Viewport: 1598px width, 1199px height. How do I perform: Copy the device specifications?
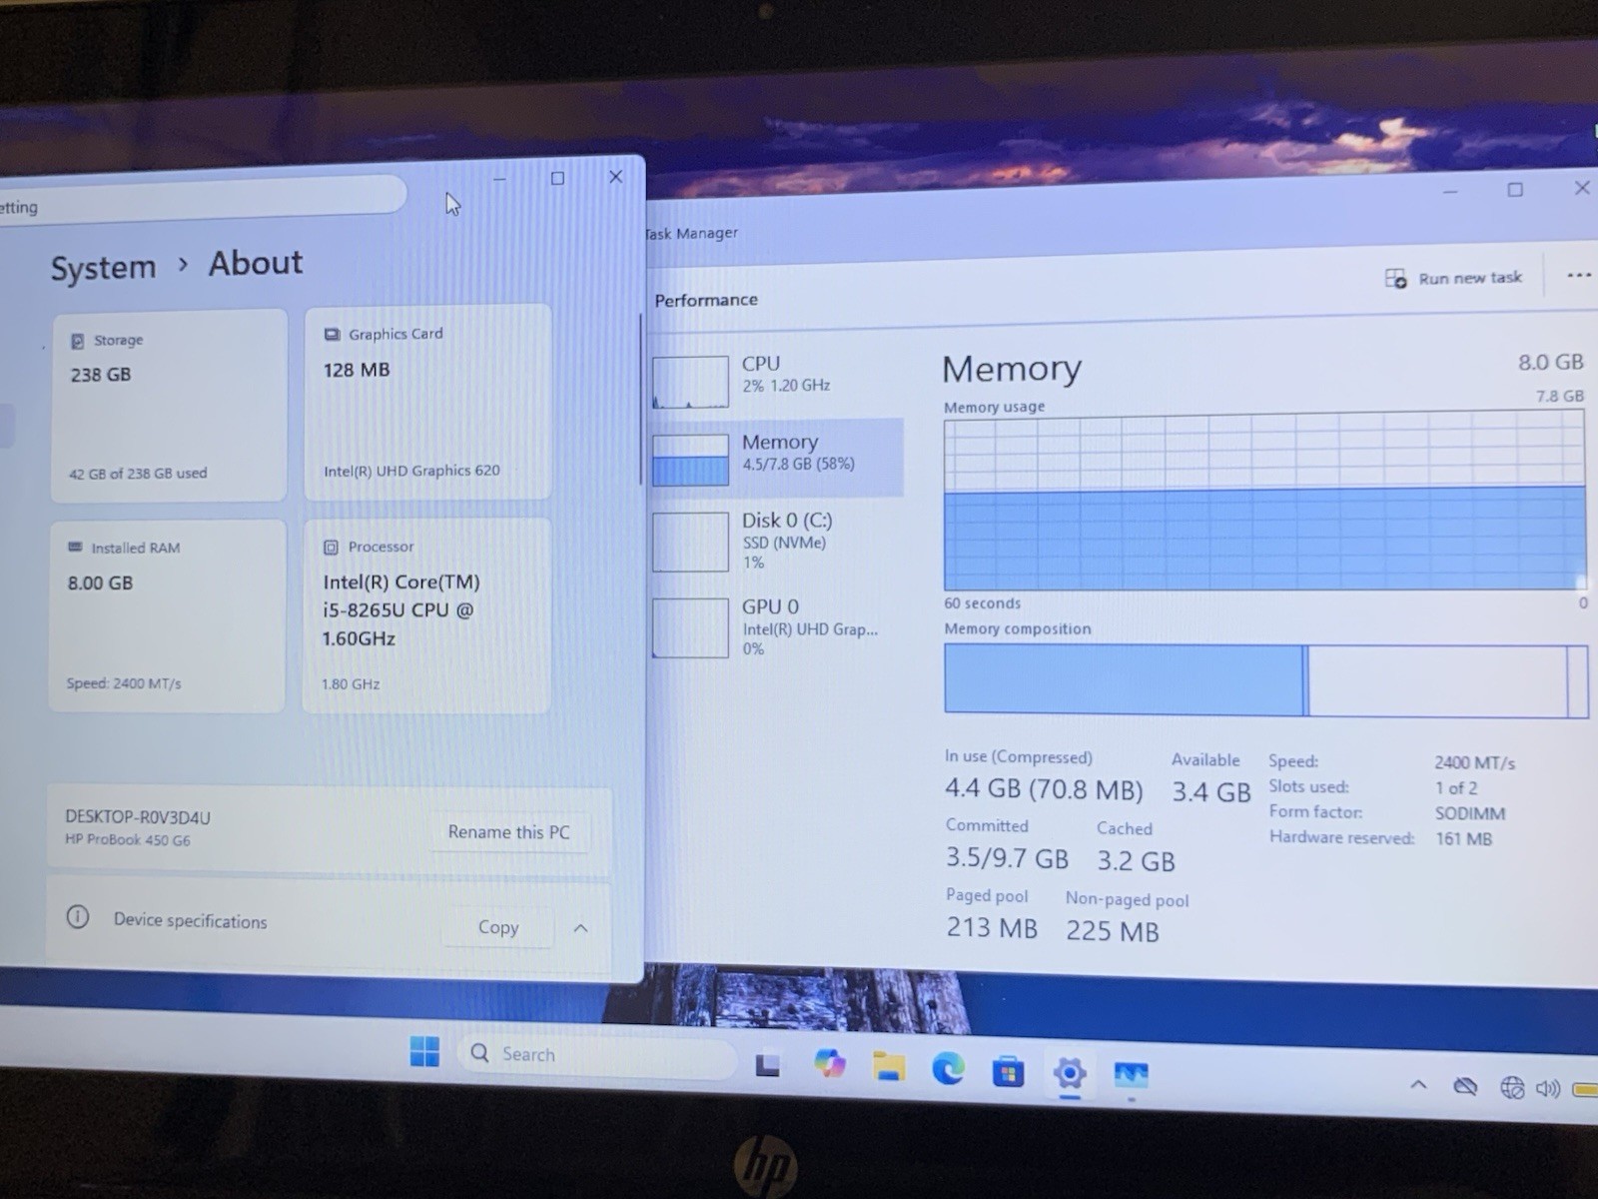pos(497,927)
